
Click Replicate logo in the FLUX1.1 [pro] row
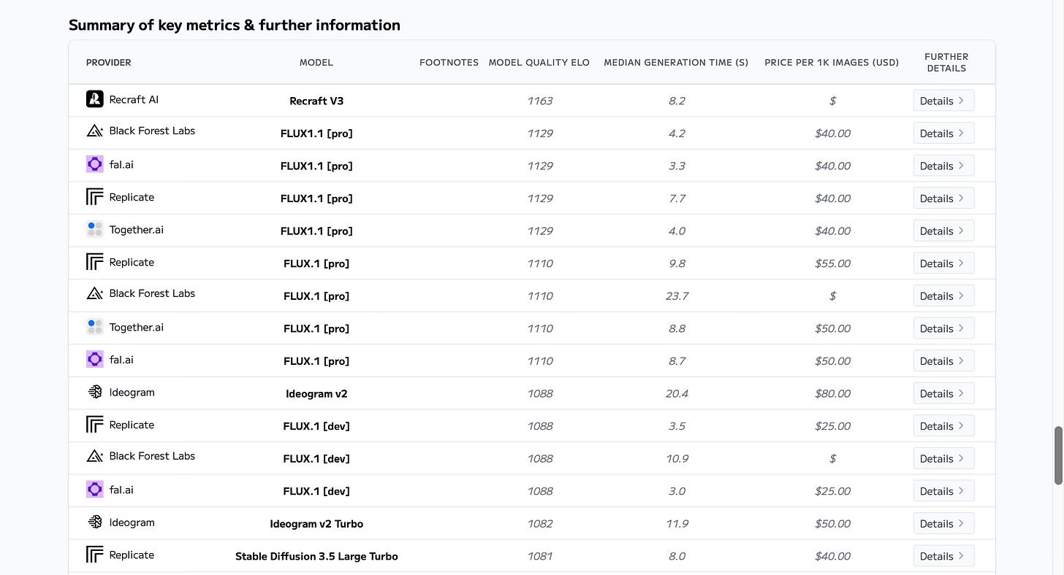94,197
